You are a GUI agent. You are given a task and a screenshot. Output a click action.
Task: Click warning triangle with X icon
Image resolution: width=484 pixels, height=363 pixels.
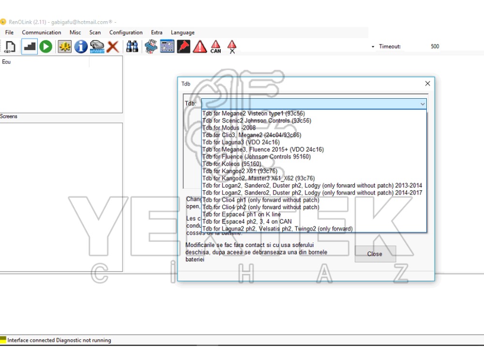[x=232, y=47]
